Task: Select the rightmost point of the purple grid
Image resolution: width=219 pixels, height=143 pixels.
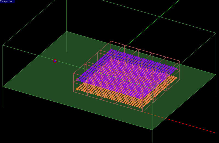Action: click(x=176, y=68)
